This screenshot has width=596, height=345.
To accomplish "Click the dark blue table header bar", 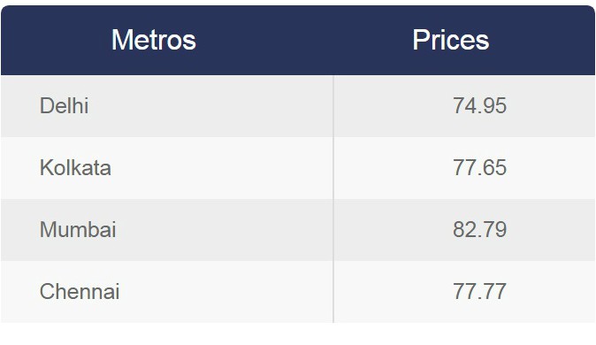I will pos(298,40).
